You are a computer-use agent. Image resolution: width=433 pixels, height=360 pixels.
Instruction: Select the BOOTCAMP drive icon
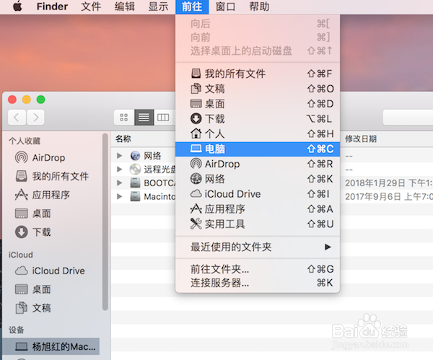(136, 183)
